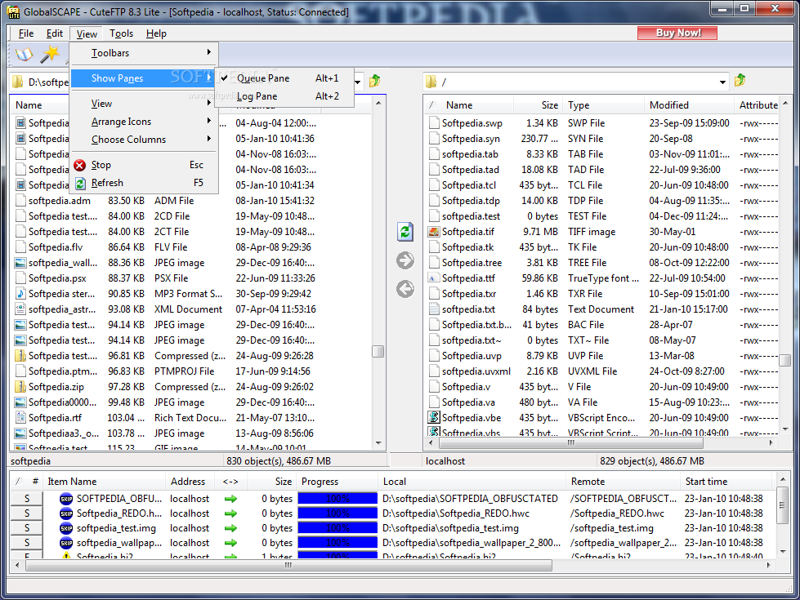Launch the Connection Wizard wand icon
The width and height of the screenshot is (800, 600).
click(50, 54)
